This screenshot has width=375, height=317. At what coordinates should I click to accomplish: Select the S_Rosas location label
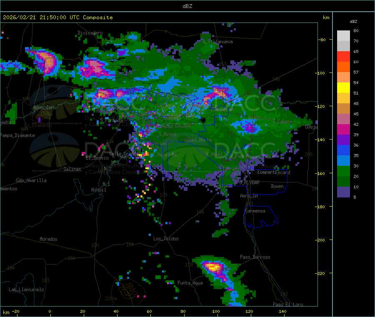click(167, 134)
